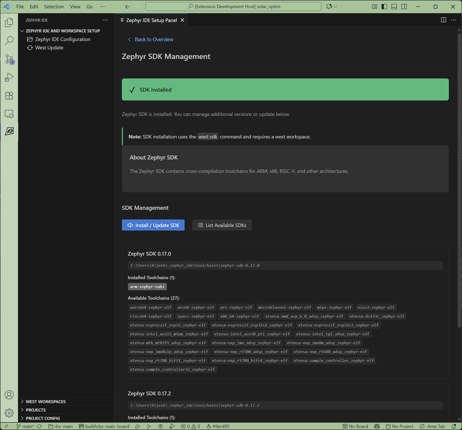Open the Manage gear icon
This screenshot has width=462, height=430.
tap(9, 413)
